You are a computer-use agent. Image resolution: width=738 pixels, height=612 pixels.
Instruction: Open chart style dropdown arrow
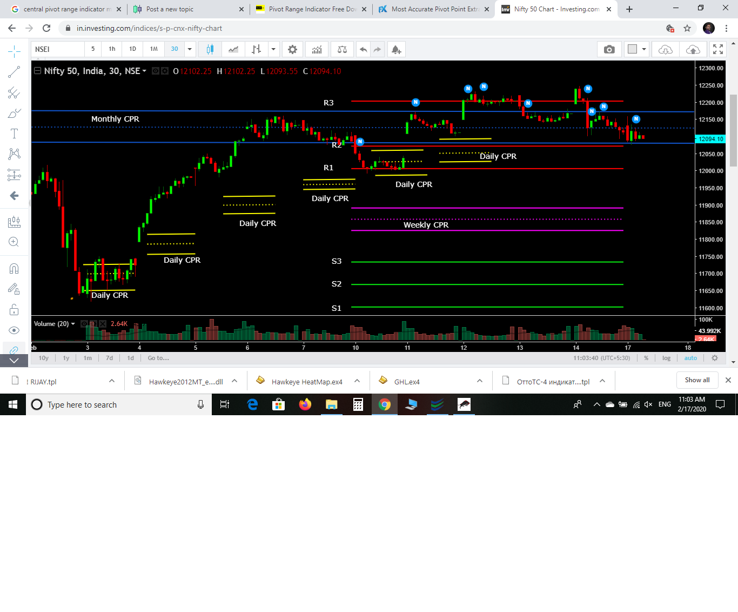[x=273, y=49]
